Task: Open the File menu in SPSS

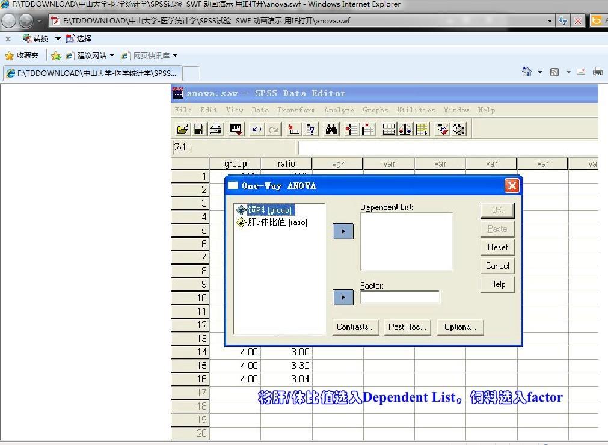Action: [x=183, y=110]
